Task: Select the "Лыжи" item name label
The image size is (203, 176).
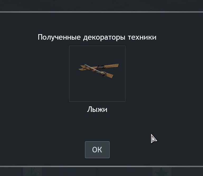Action: pos(97,109)
